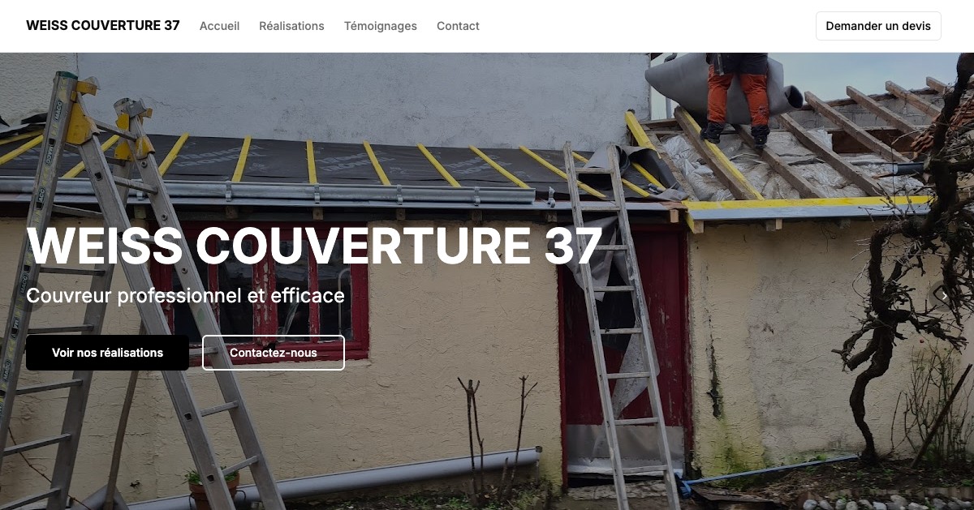Click the potted plant near the stepladder

tap(213, 486)
